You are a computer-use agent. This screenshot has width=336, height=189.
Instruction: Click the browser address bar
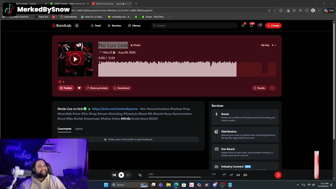pyautogui.click(x=168, y=10)
